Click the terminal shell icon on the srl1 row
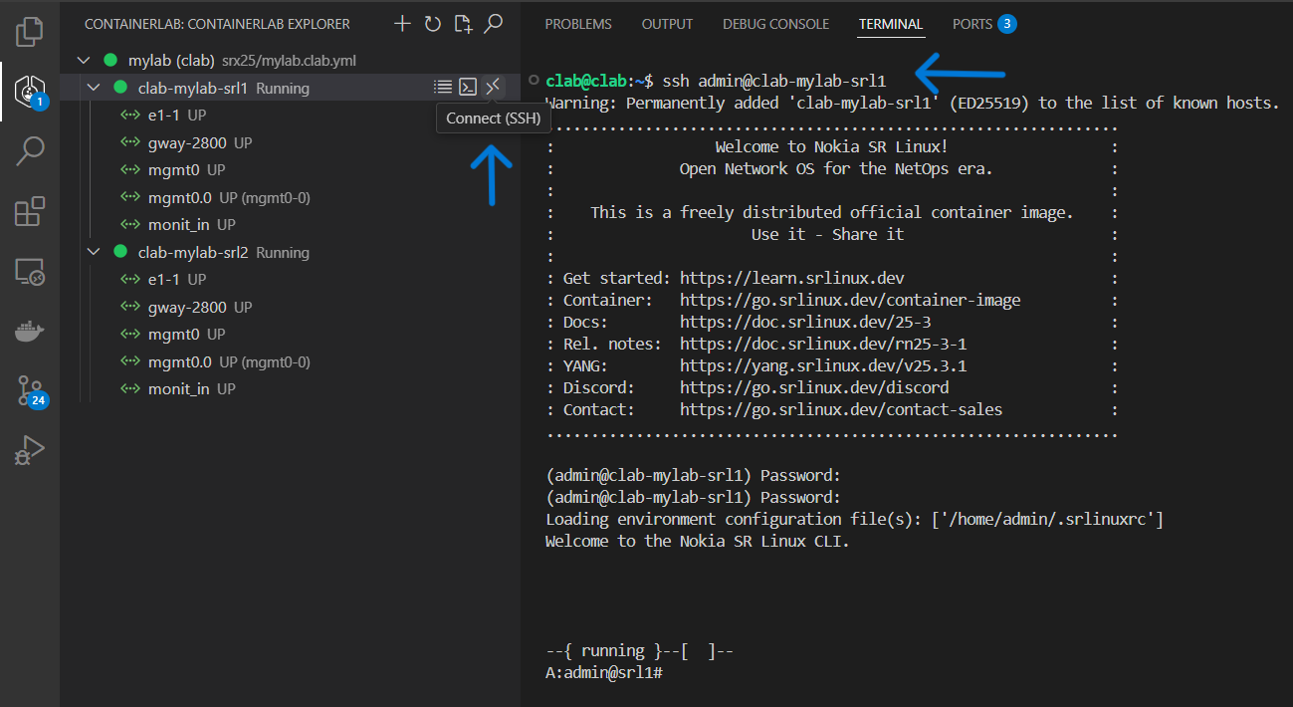 pyautogui.click(x=468, y=88)
